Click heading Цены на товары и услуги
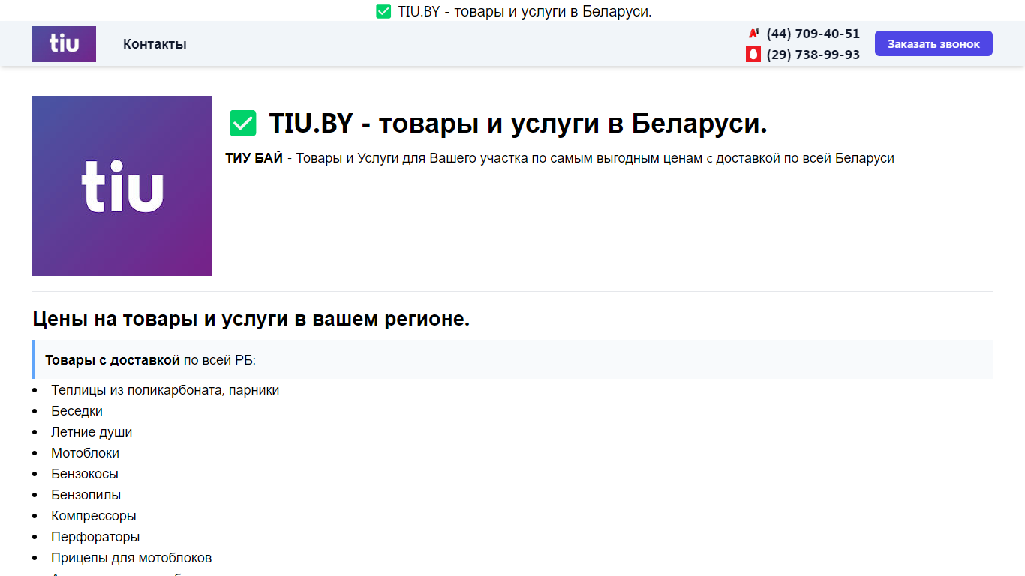 [251, 318]
